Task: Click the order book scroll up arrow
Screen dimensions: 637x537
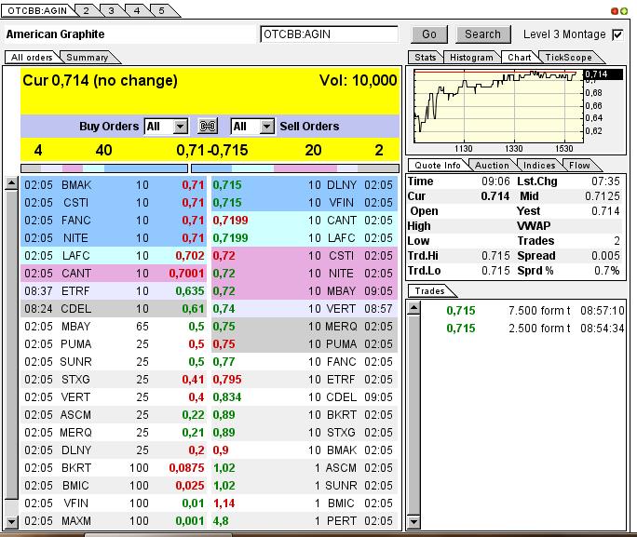Action: tap(11, 184)
